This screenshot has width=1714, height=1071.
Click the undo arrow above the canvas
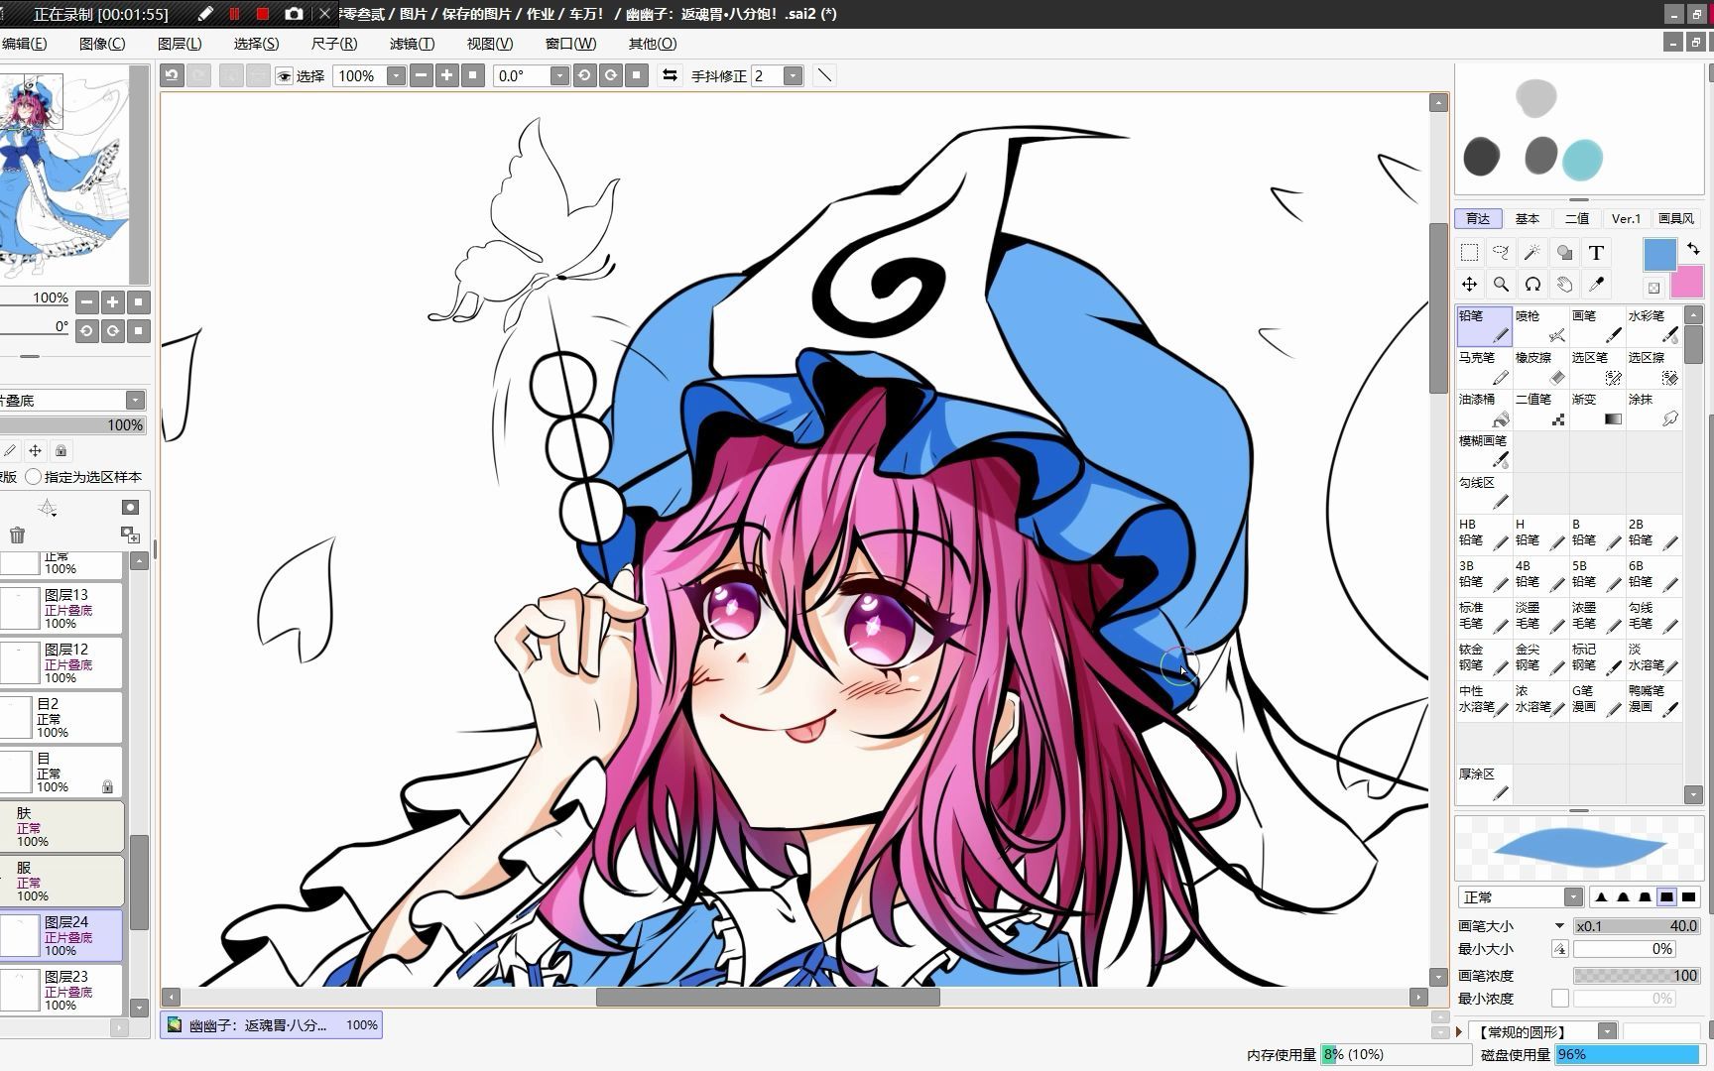pos(173,75)
